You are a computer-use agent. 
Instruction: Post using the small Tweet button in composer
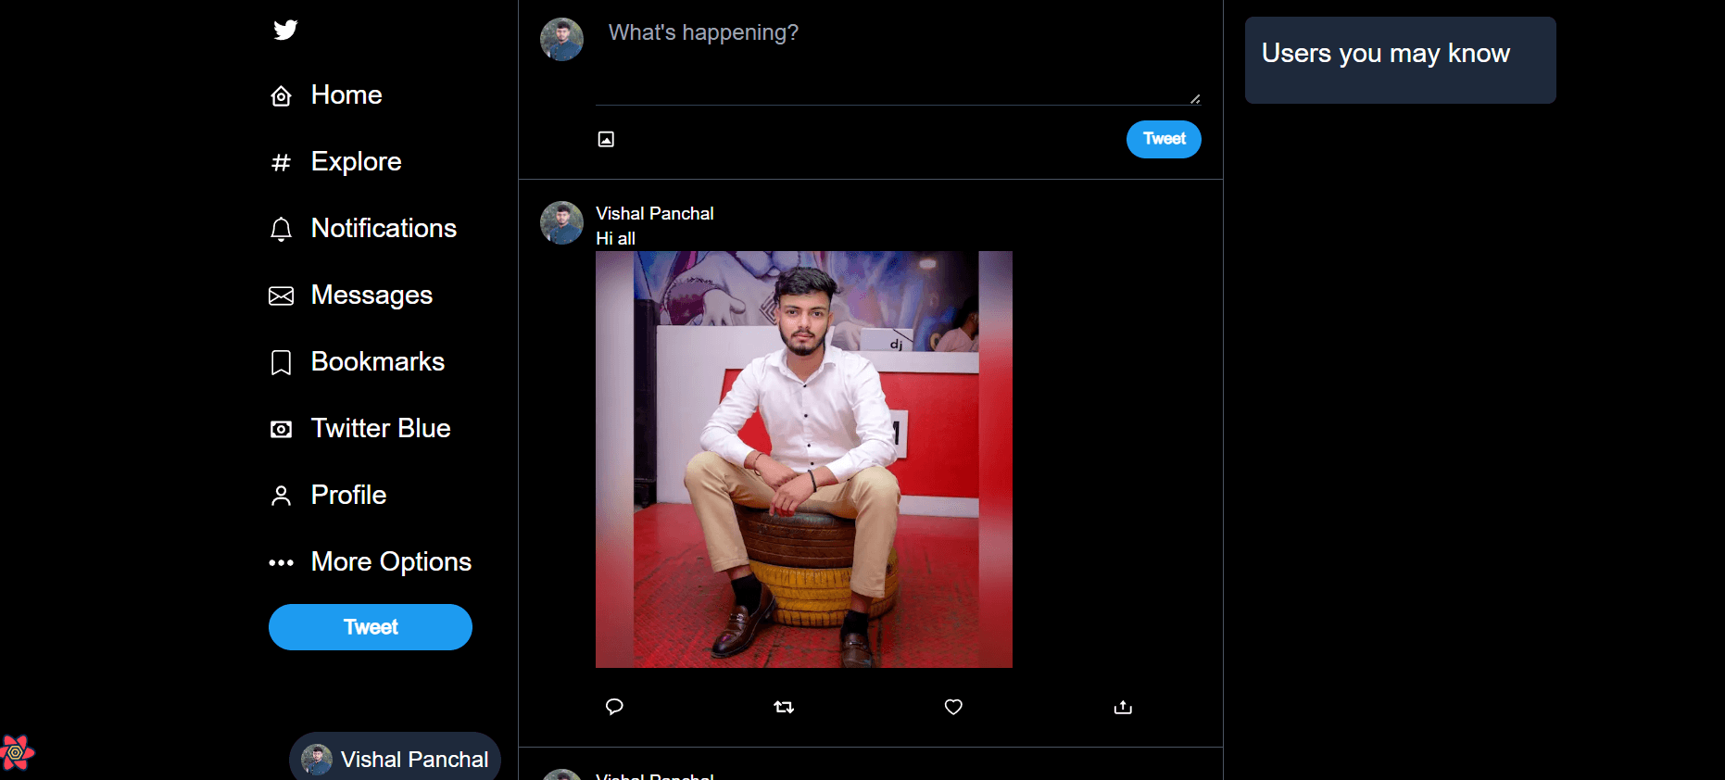[1164, 139]
